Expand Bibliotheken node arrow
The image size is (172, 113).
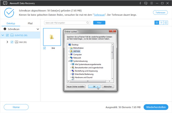[69, 48]
